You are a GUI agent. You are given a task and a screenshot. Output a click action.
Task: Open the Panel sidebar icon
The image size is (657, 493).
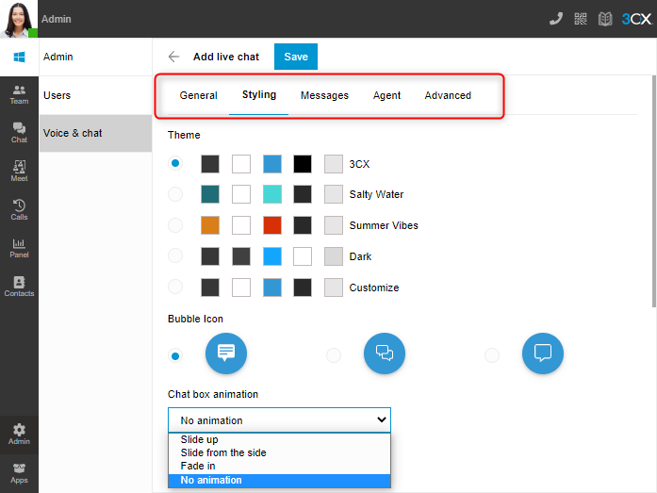(x=19, y=248)
